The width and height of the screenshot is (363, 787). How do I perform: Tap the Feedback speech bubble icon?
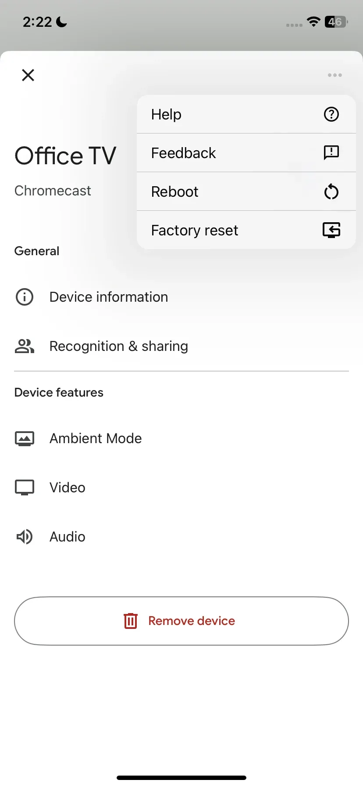331,153
